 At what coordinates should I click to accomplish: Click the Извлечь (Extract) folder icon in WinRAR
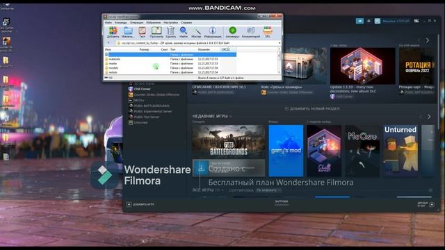click(128, 32)
